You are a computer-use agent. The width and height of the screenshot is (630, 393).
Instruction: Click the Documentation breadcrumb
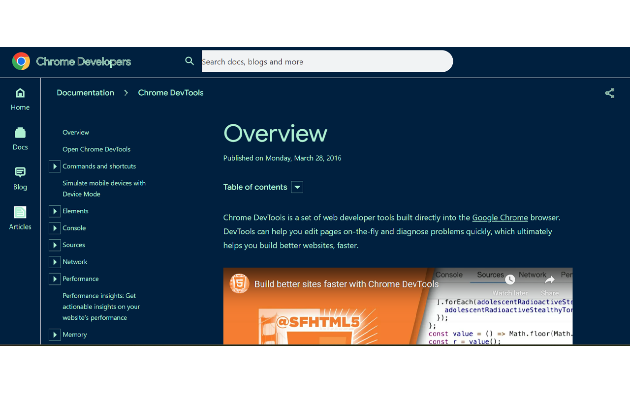coord(85,93)
